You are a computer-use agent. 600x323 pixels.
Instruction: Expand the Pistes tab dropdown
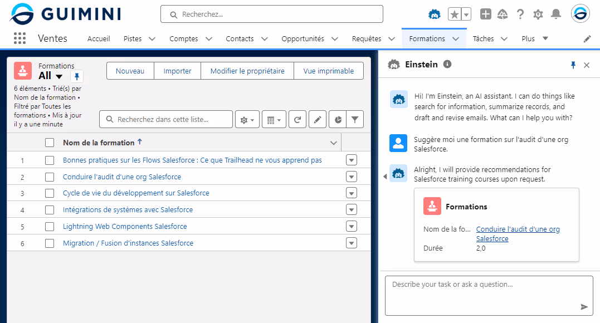[152, 38]
